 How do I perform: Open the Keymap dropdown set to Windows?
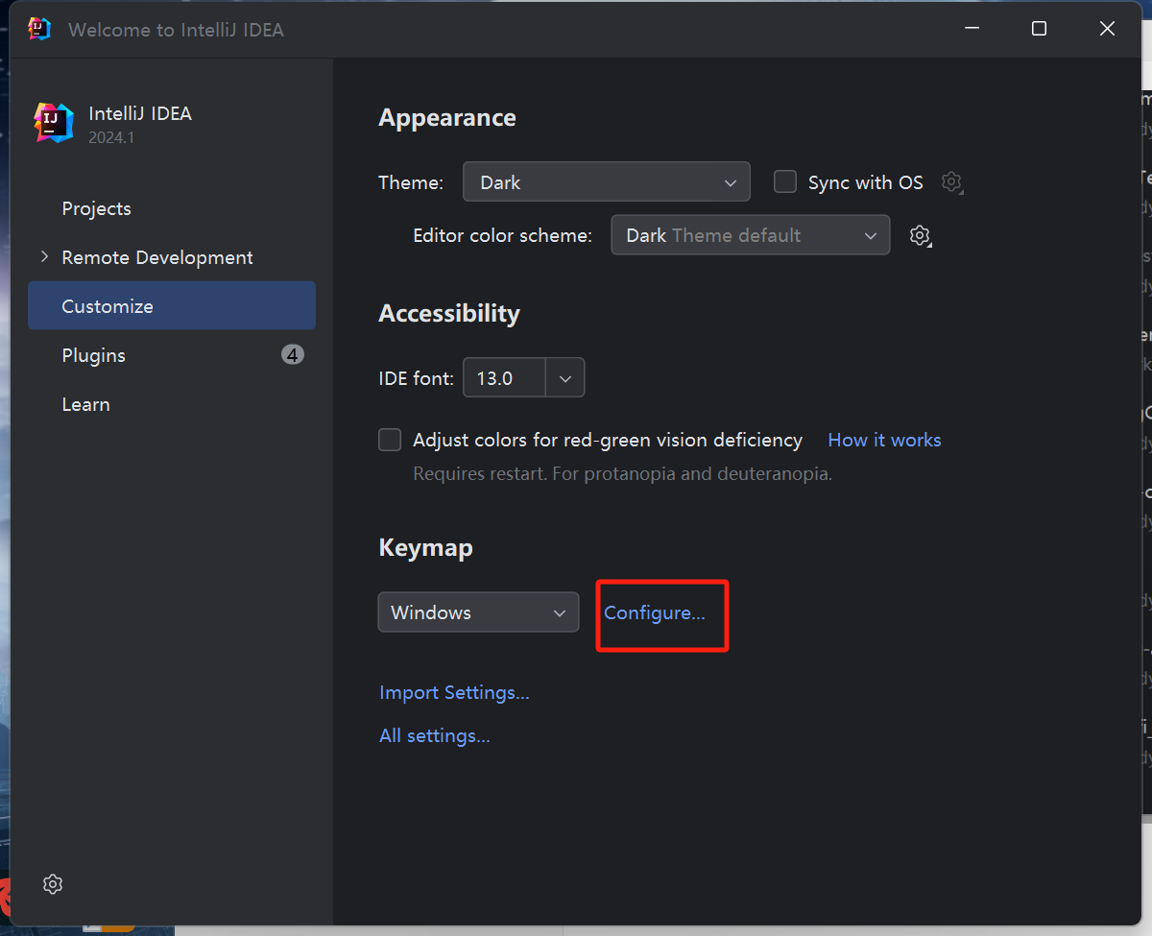click(x=478, y=612)
